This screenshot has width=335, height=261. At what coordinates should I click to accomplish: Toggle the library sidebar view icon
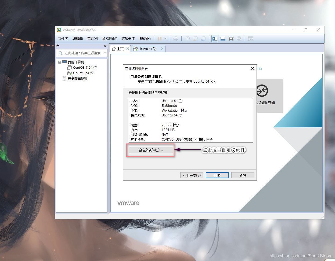click(215, 39)
